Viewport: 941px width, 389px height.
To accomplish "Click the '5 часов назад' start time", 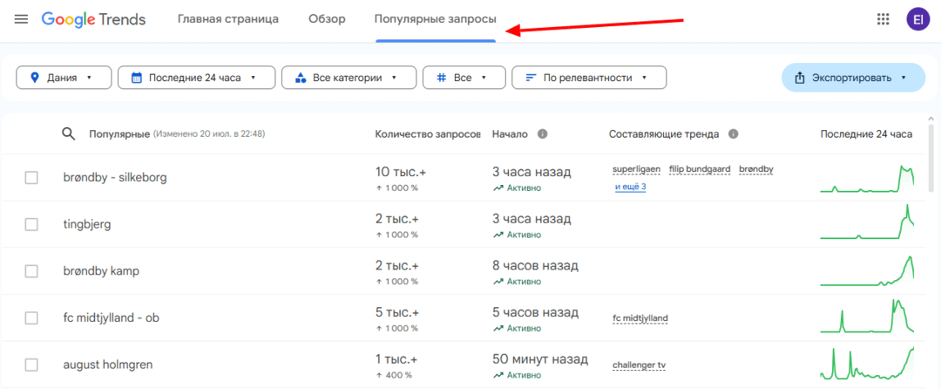I will (535, 313).
